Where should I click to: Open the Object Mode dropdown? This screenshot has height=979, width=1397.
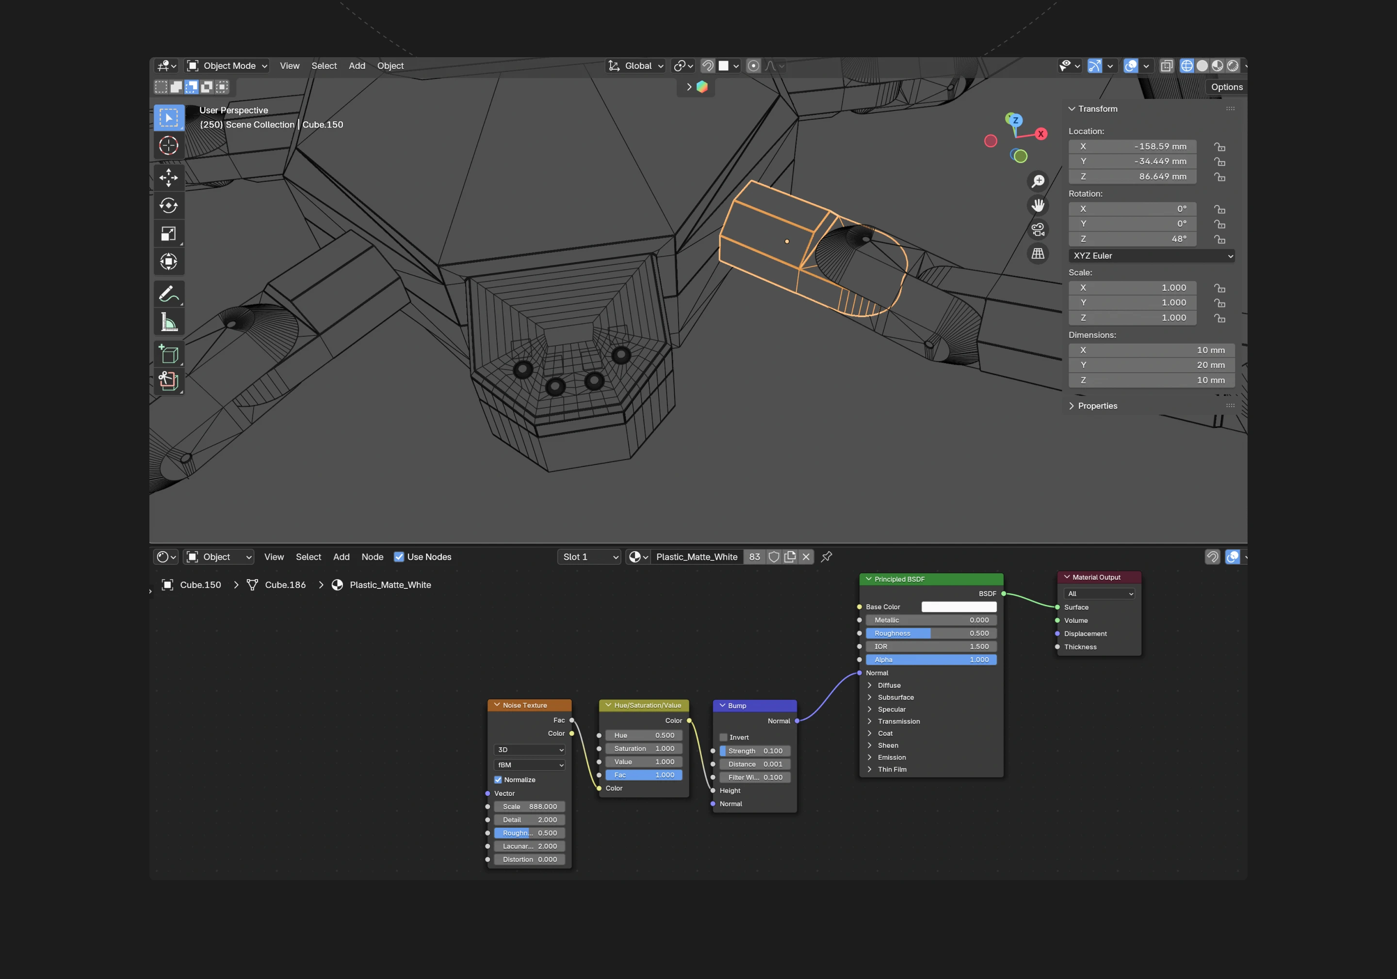[227, 66]
